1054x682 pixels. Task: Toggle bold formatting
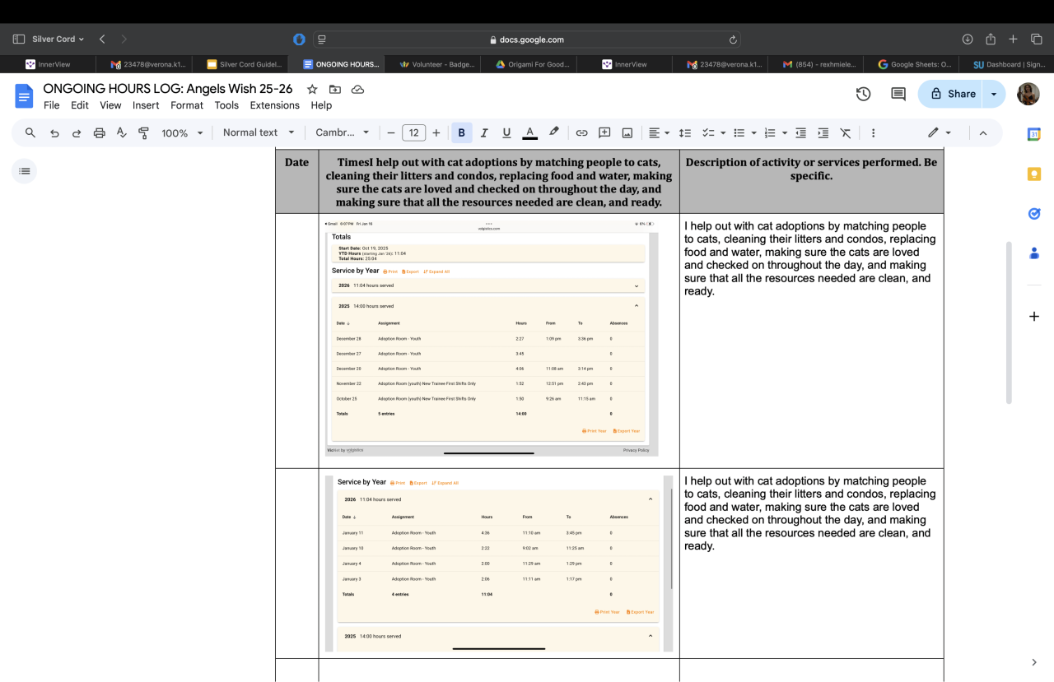pyautogui.click(x=461, y=133)
